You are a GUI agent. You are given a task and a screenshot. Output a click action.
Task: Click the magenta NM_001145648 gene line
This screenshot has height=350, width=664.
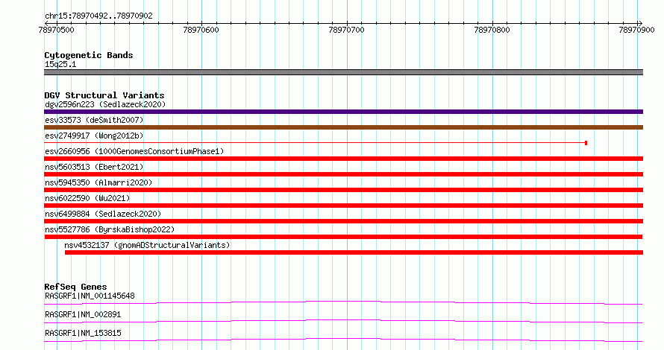[x=343, y=302]
